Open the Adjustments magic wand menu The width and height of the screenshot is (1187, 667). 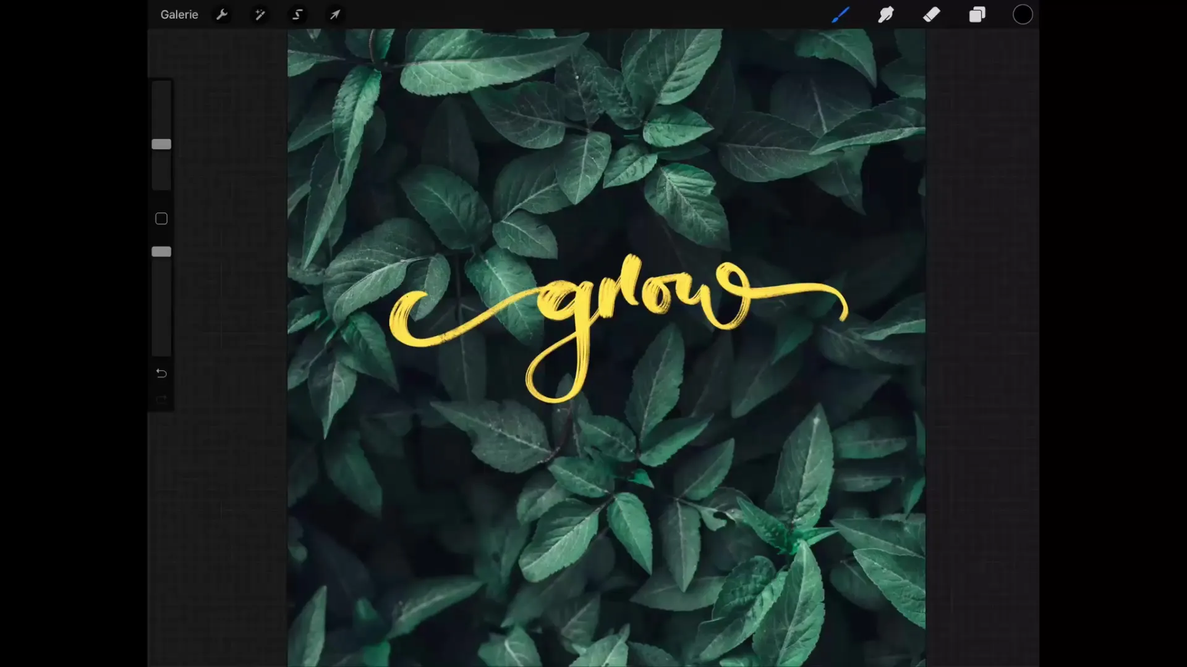coord(260,14)
